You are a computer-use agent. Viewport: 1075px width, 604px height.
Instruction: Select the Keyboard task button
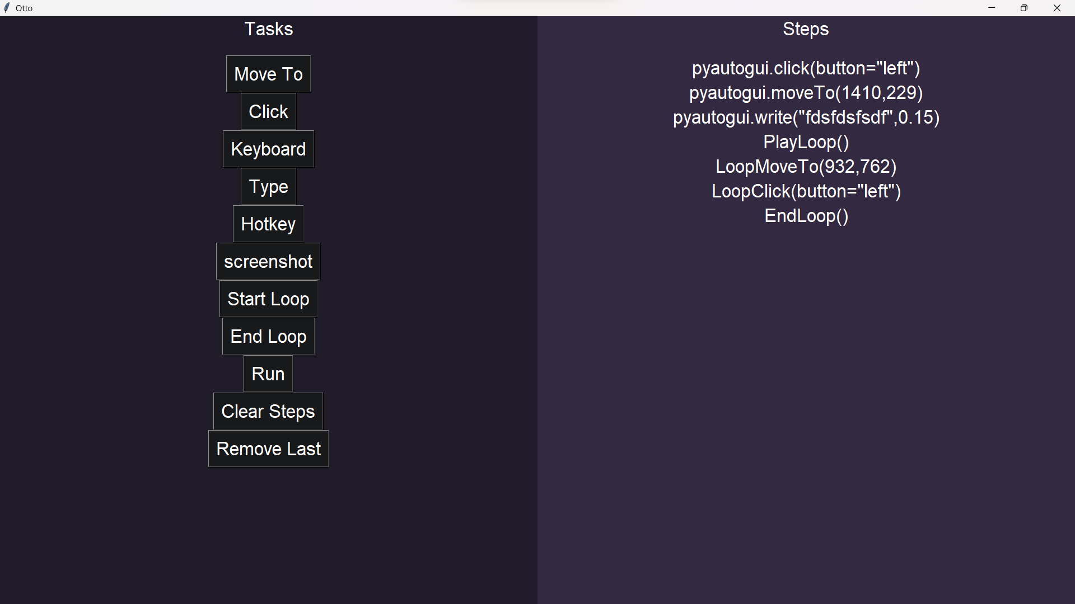268,149
